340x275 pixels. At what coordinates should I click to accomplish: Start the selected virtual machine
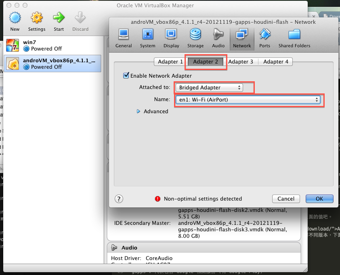click(x=59, y=21)
